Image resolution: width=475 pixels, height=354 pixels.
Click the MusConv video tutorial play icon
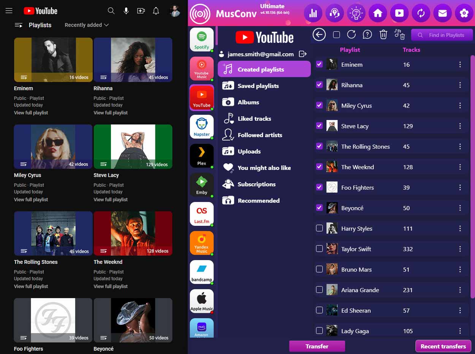(399, 14)
